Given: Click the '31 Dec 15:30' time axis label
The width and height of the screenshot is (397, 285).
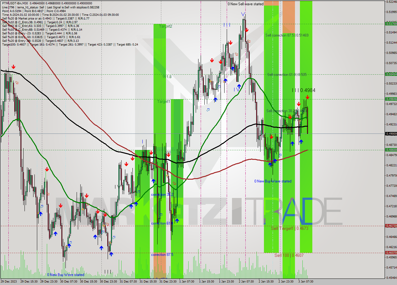Looking at the screenshot, I should pyautogui.click(x=148, y=282).
